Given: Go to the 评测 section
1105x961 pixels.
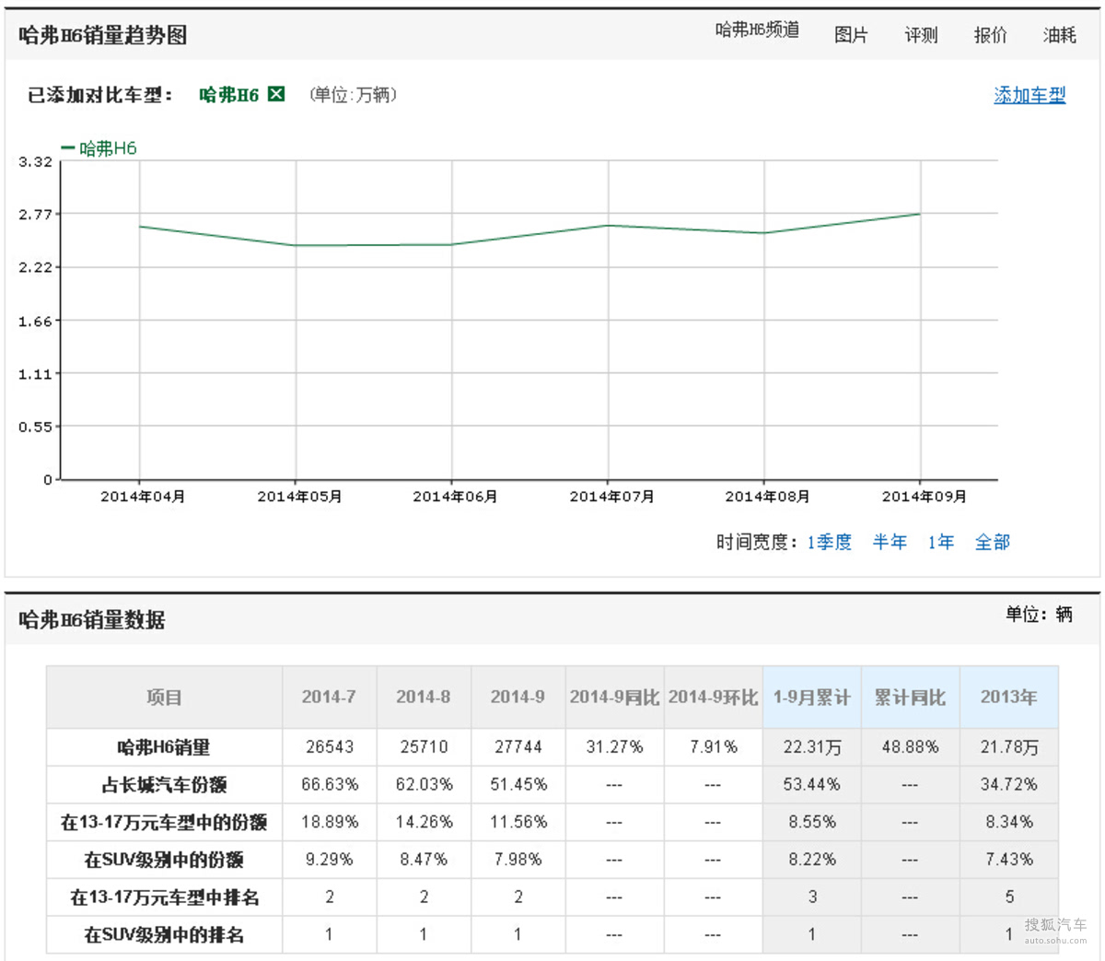Looking at the screenshot, I should tap(921, 35).
